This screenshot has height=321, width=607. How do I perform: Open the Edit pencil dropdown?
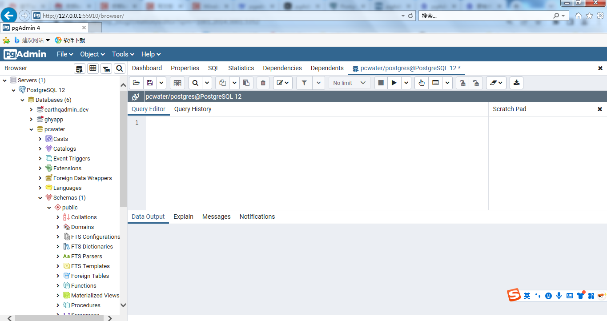point(282,83)
